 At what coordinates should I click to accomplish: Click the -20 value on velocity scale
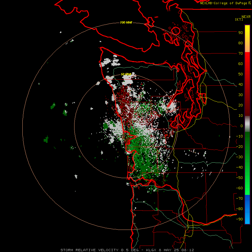click(239, 147)
